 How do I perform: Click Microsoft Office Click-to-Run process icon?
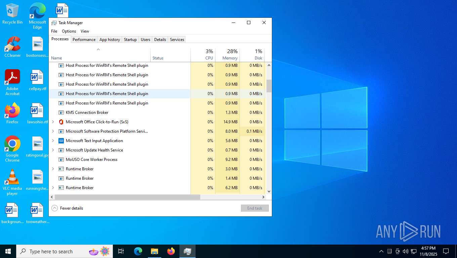(x=61, y=122)
